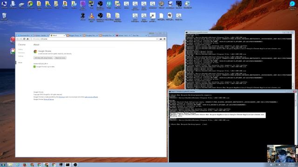Click the Google Chrome logo on About page

click(35, 51)
